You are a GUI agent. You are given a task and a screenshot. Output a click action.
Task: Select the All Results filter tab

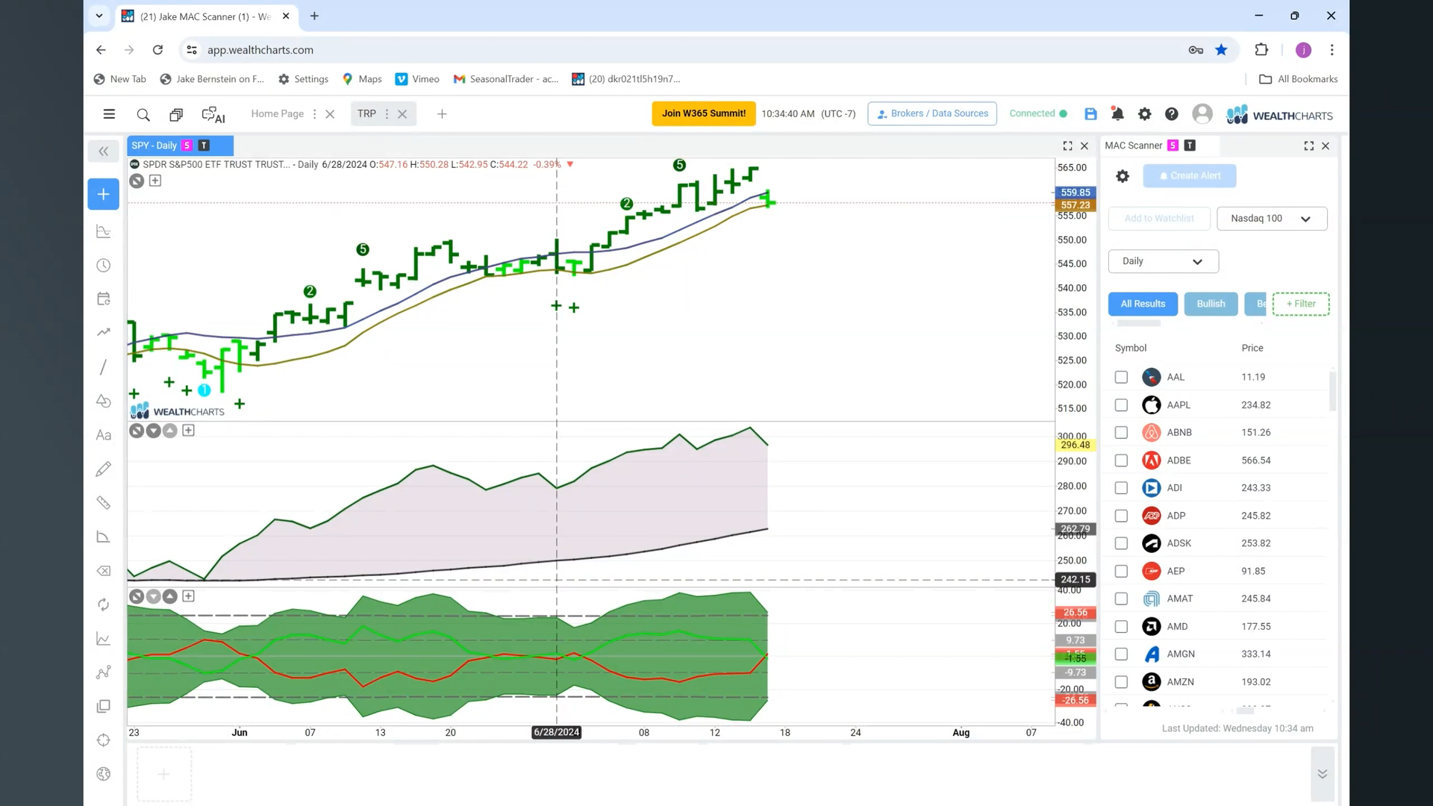1143,304
